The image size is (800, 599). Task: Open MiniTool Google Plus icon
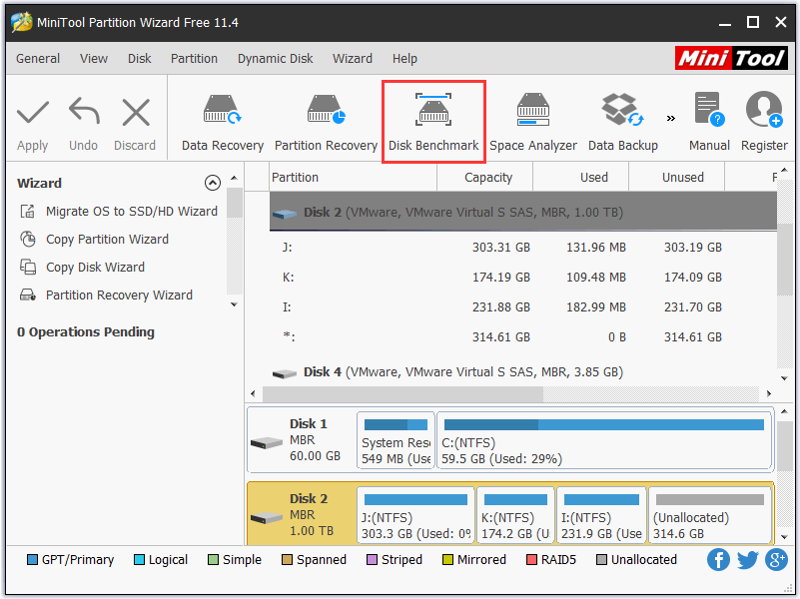point(777,560)
